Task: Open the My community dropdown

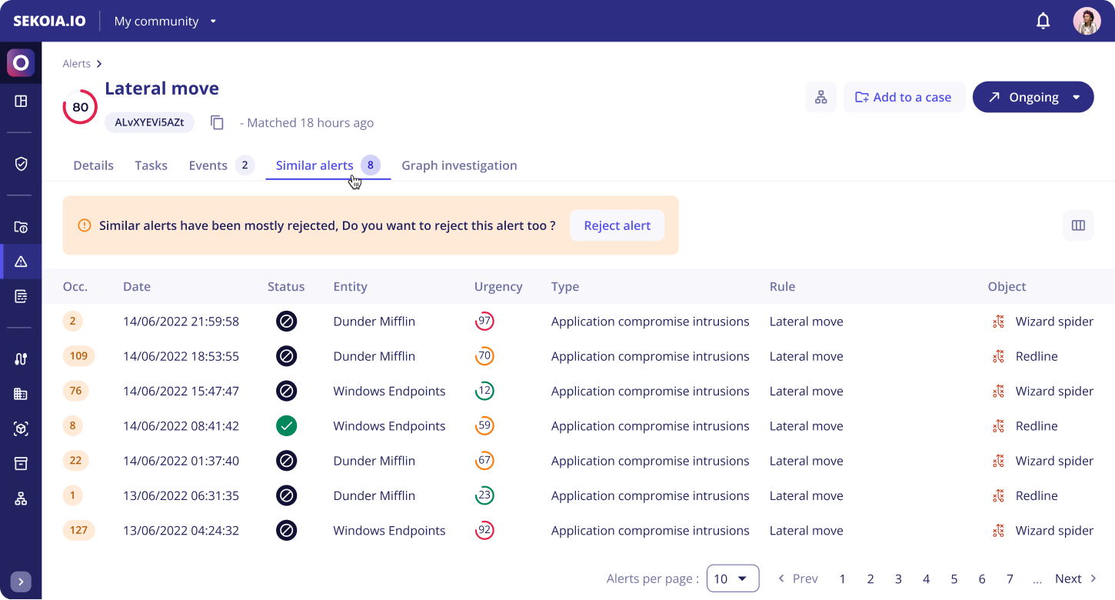Action: (165, 21)
